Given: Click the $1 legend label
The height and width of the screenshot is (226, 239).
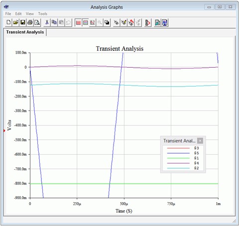Looking at the screenshot, I should point(196,158).
